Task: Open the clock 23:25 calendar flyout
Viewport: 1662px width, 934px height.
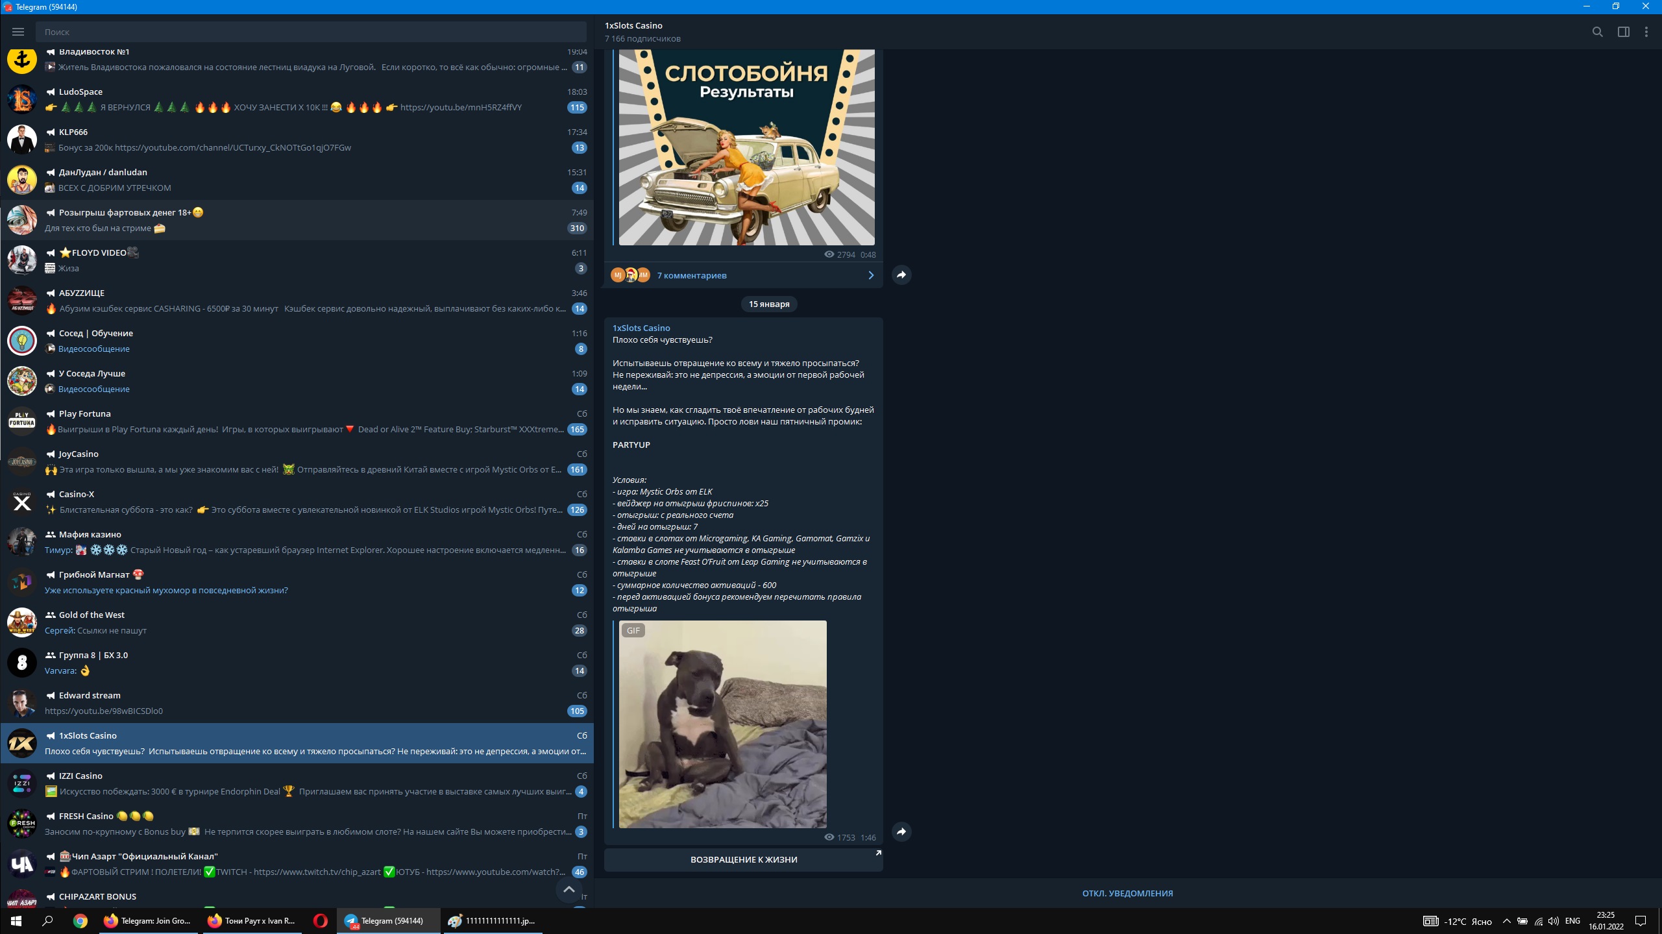Action: pyautogui.click(x=1606, y=920)
